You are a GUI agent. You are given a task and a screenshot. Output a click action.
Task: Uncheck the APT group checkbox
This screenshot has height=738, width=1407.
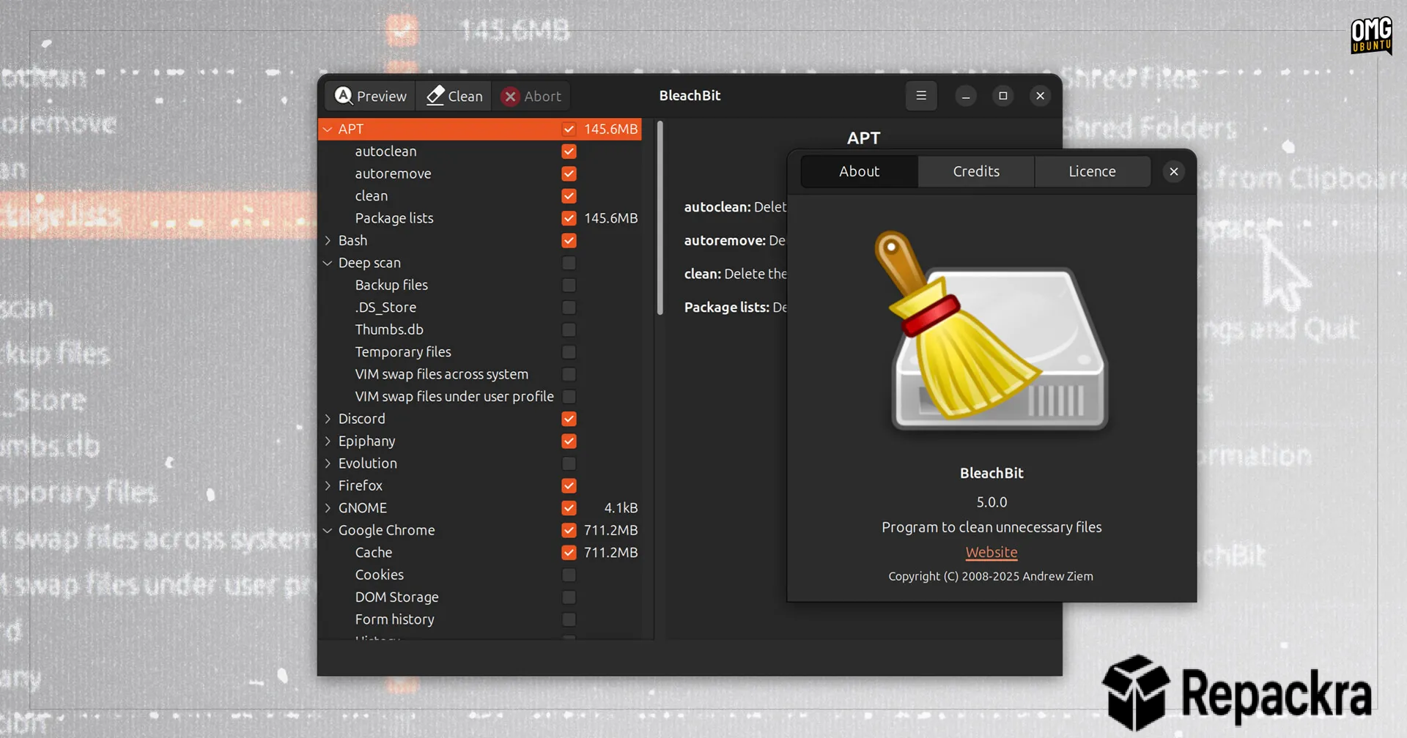pos(569,129)
